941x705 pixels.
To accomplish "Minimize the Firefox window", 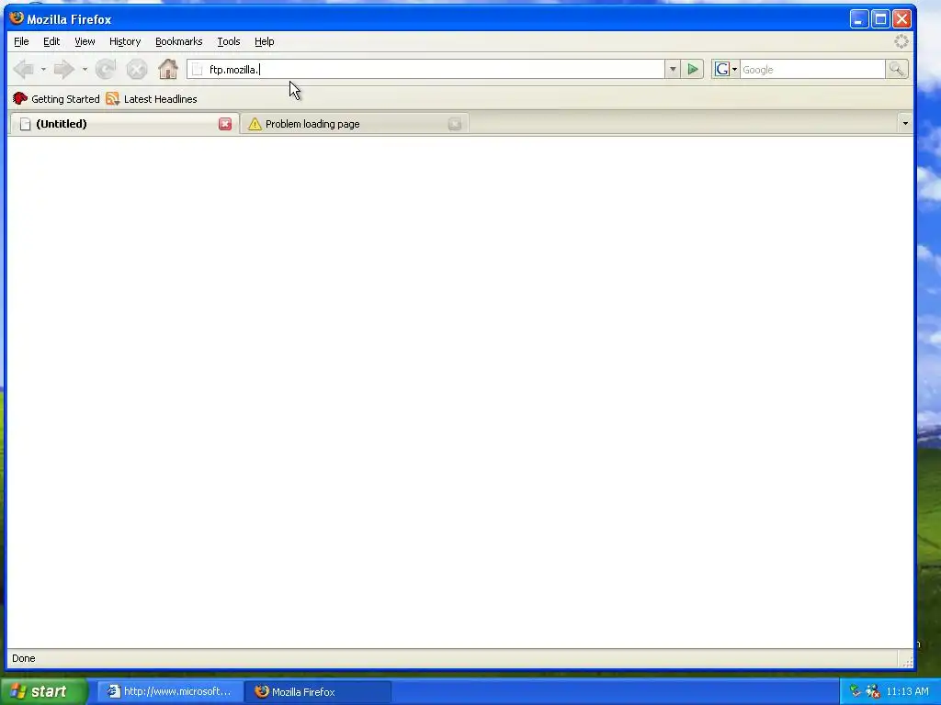I will coord(859,19).
